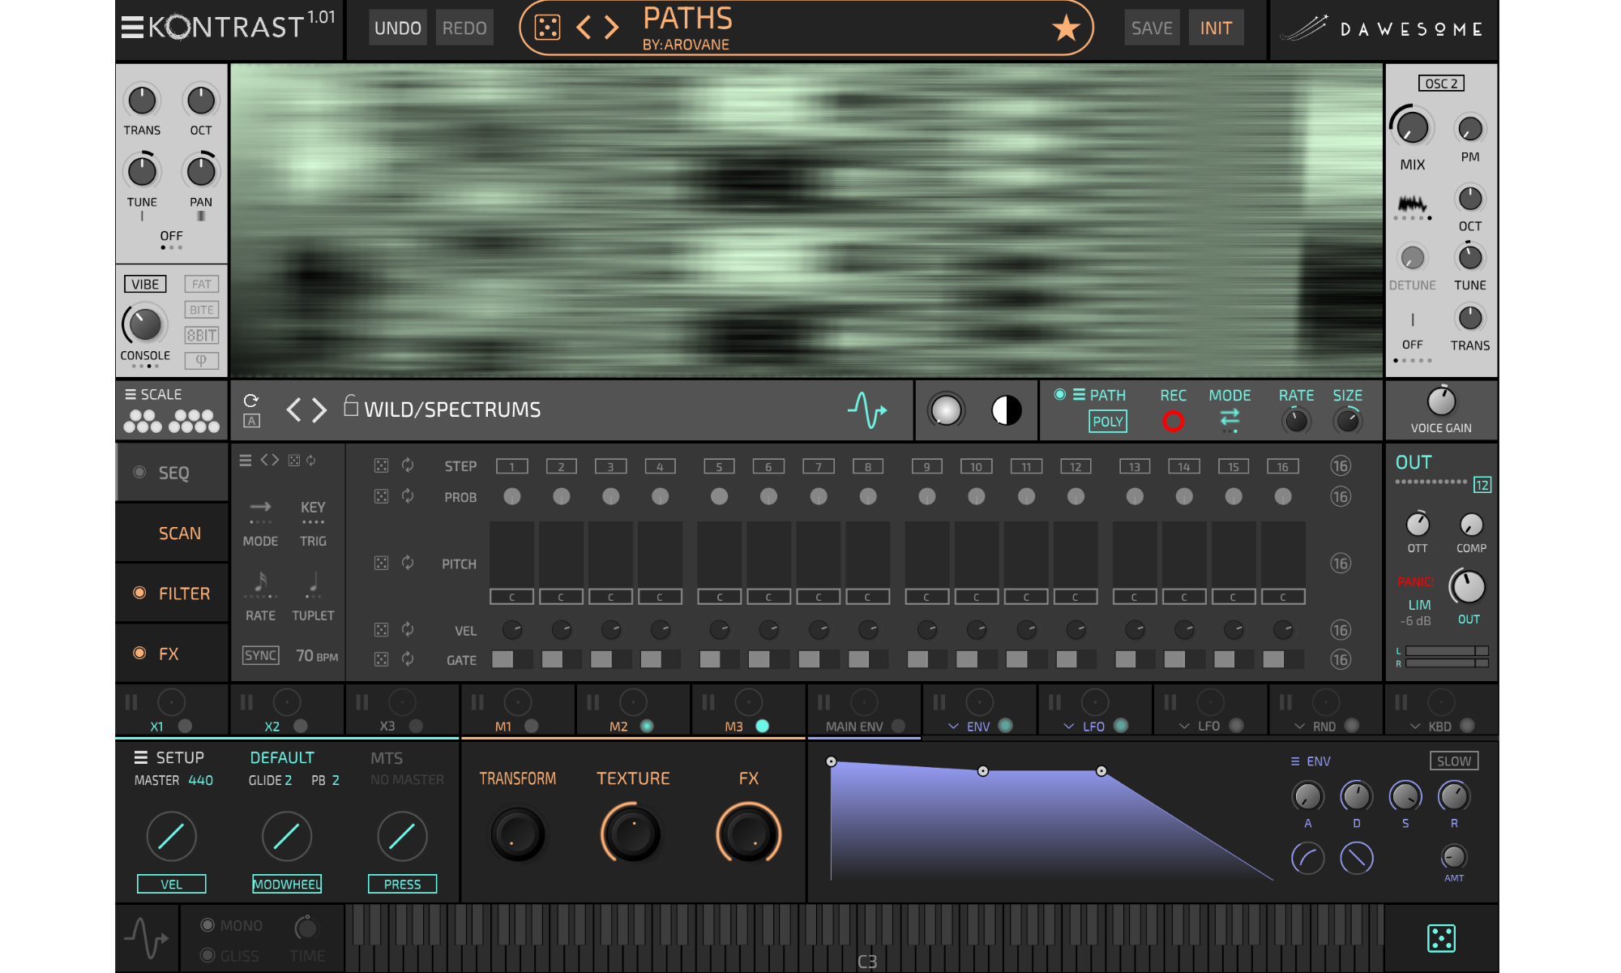Toggle the SYNC tempo button
Screen dimensions: 1621x973
pyautogui.click(x=260, y=655)
